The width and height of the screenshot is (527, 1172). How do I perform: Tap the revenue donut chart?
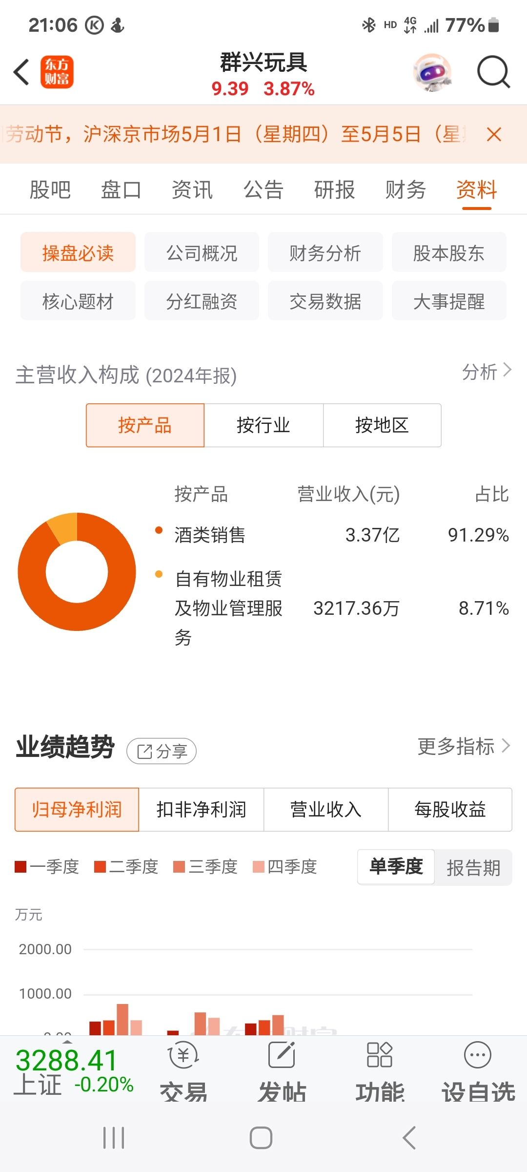[x=77, y=571]
